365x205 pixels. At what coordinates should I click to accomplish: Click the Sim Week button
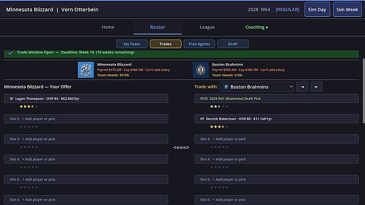tap(347, 10)
